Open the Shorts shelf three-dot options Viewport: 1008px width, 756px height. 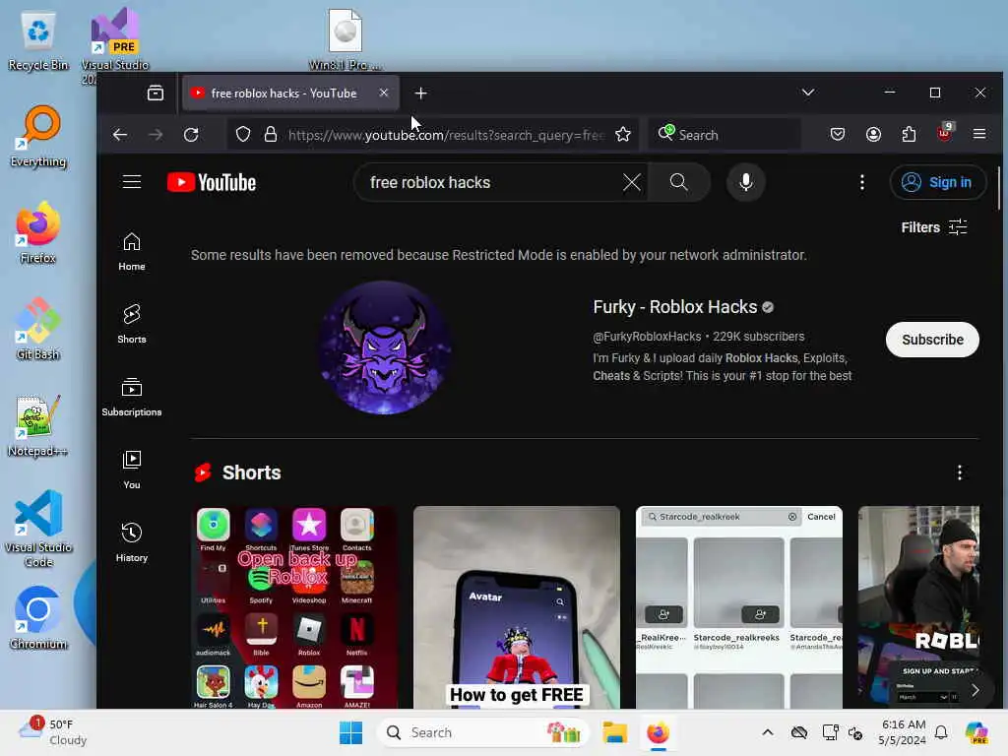tap(960, 472)
